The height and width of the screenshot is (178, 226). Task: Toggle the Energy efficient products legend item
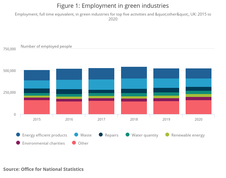click(45, 135)
